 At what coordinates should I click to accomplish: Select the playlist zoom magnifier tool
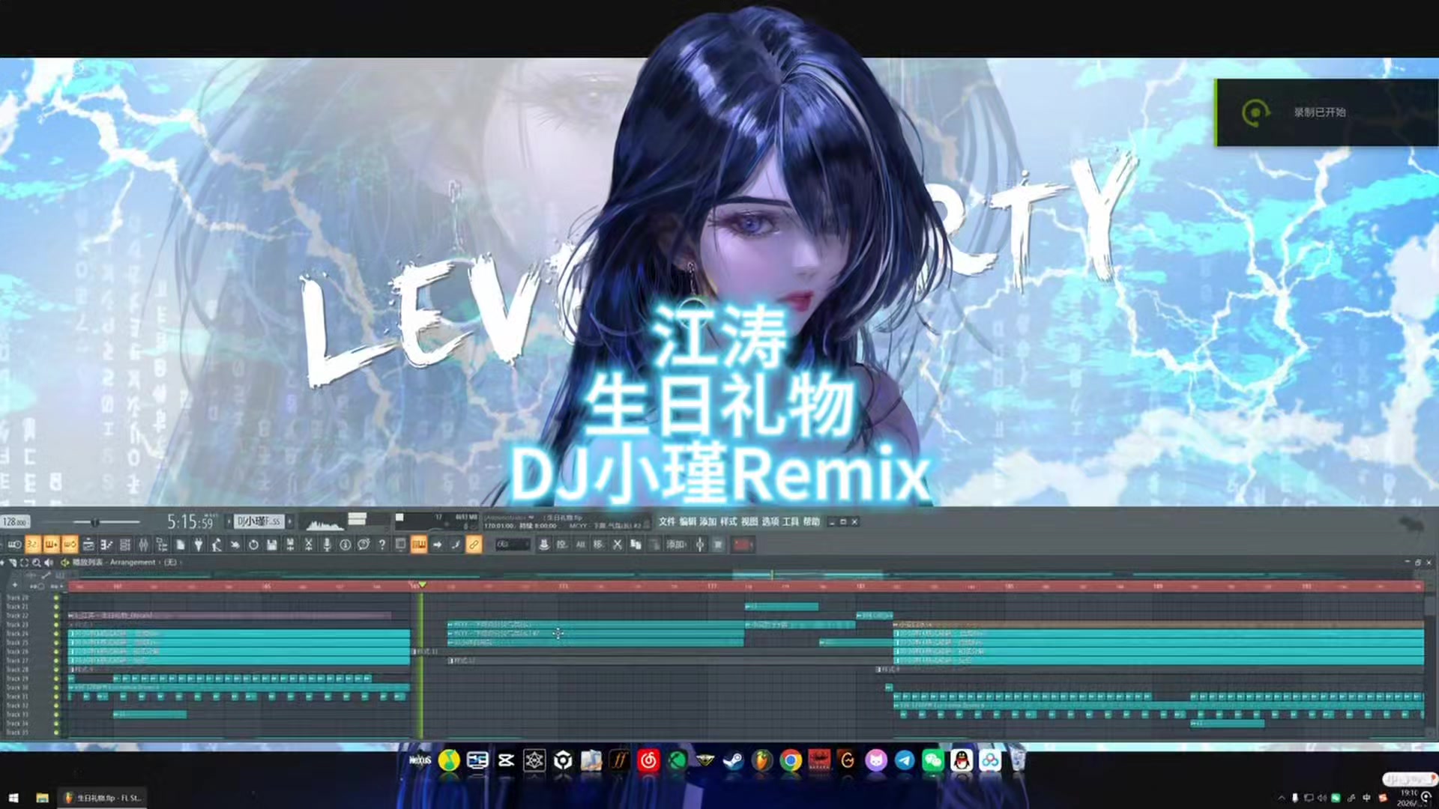[x=36, y=562]
